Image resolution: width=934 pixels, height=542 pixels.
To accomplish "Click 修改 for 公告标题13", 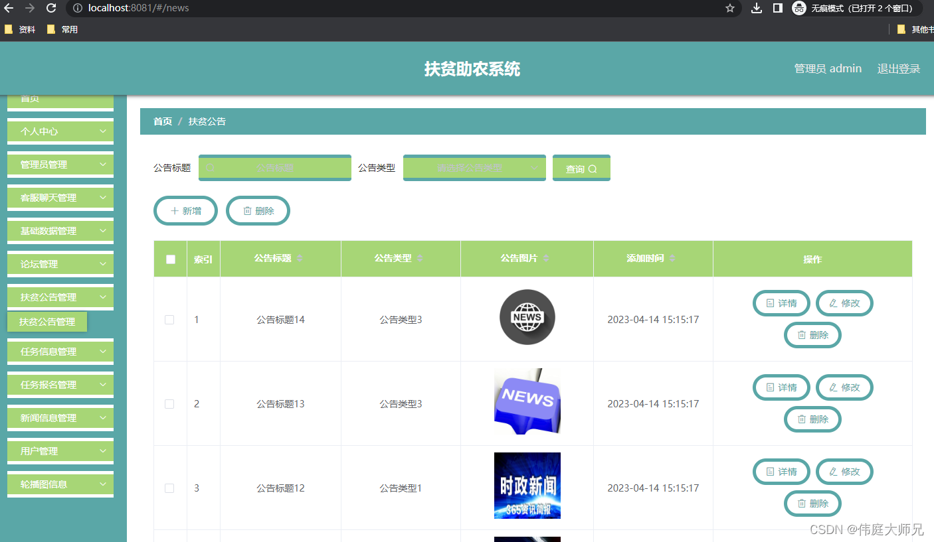I will pos(844,387).
